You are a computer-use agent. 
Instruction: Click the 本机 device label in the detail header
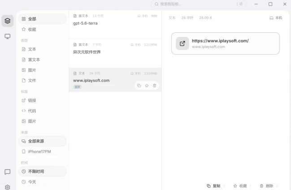coord(276,18)
